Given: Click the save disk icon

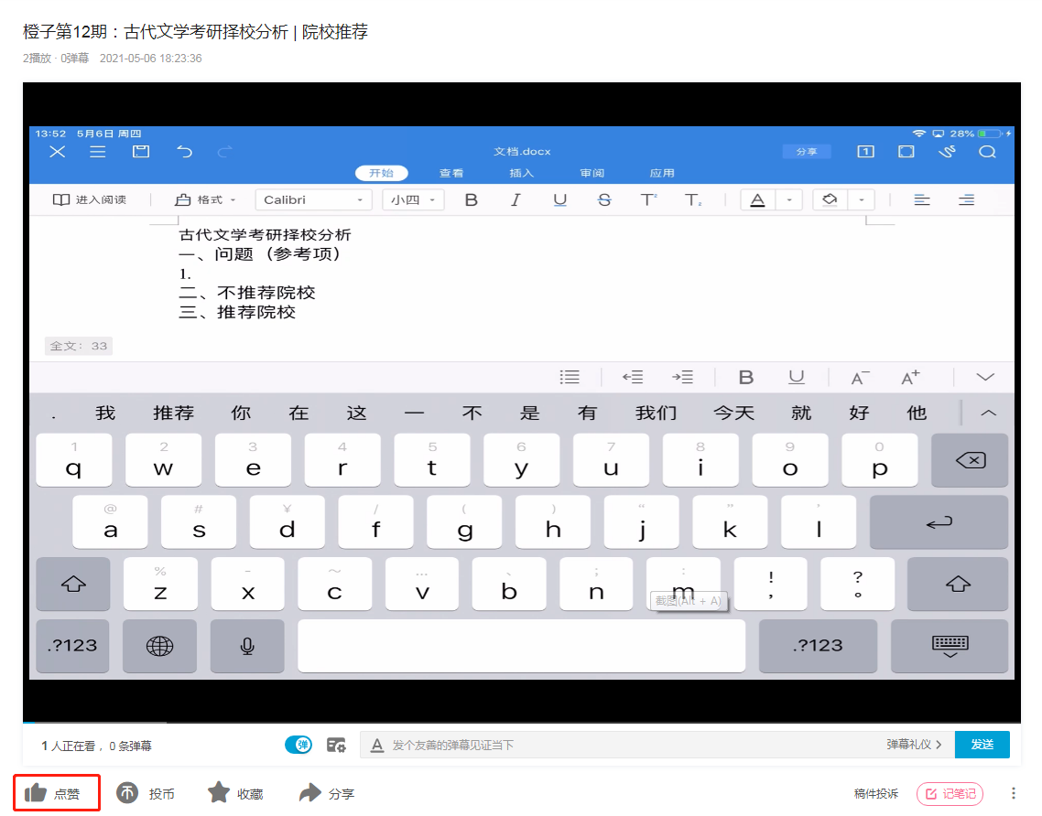Looking at the screenshot, I should point(141,152).
